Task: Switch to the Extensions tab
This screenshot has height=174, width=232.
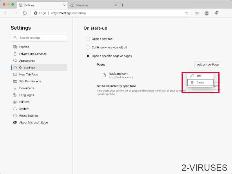Action: 94,5
